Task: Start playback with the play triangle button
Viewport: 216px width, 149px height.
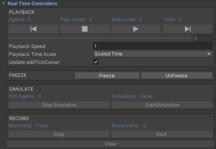Action: 136,29
